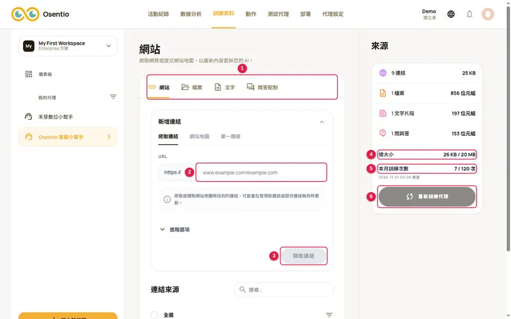This screenshot has height=319, width=511.
Task: Collapse the 新增連結 panel chevron
Action: [x=322, y=122]
